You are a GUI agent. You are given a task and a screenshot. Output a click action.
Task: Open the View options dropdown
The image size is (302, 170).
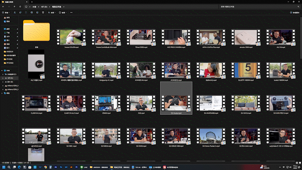[63, 12]
